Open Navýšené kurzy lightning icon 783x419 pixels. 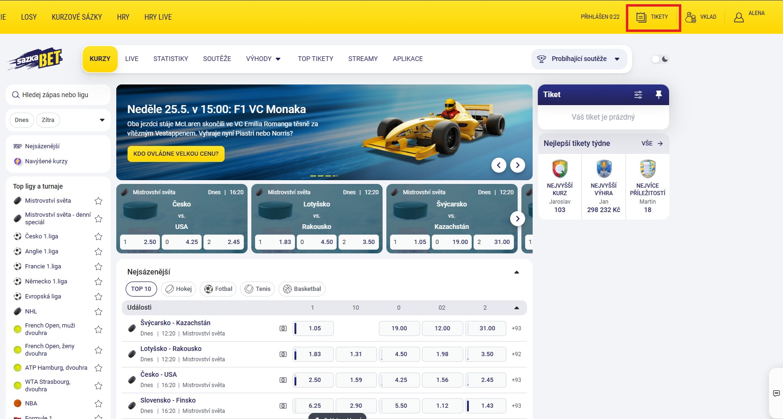point(18,161)
